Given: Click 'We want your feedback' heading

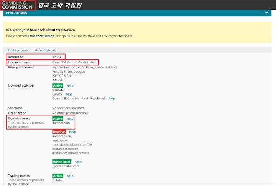Looking at the screenshot, I should pos(41,30).
